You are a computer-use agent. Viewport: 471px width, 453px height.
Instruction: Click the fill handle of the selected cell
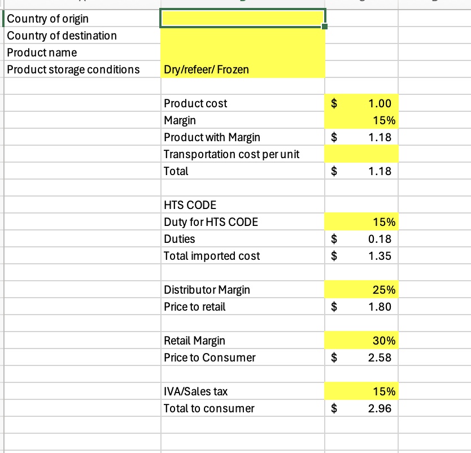[x=325, y=27]
